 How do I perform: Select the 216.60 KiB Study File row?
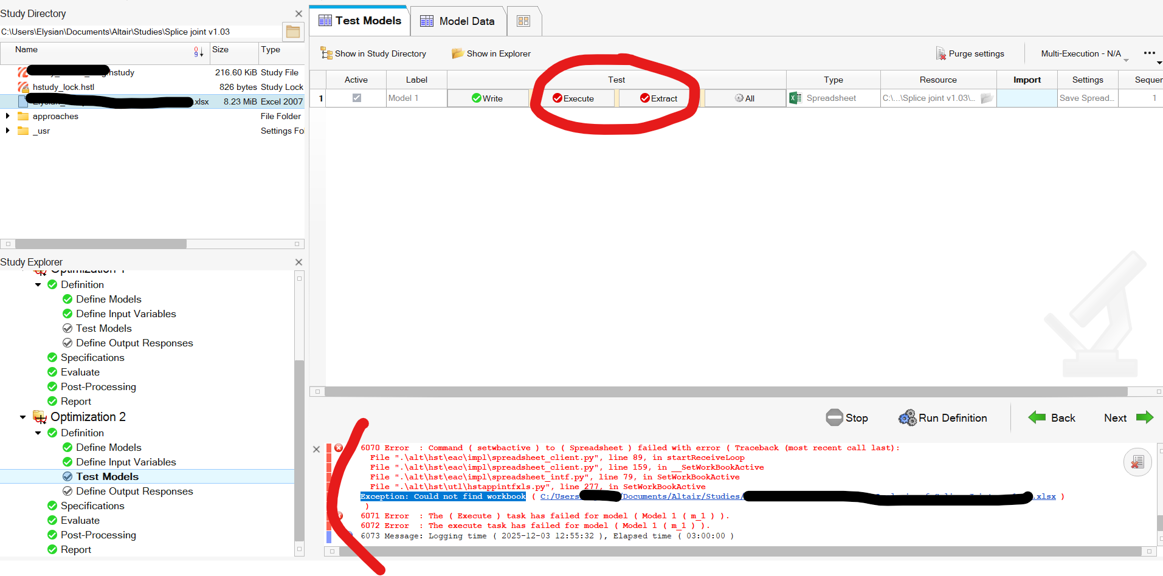[x=152, y=72]
